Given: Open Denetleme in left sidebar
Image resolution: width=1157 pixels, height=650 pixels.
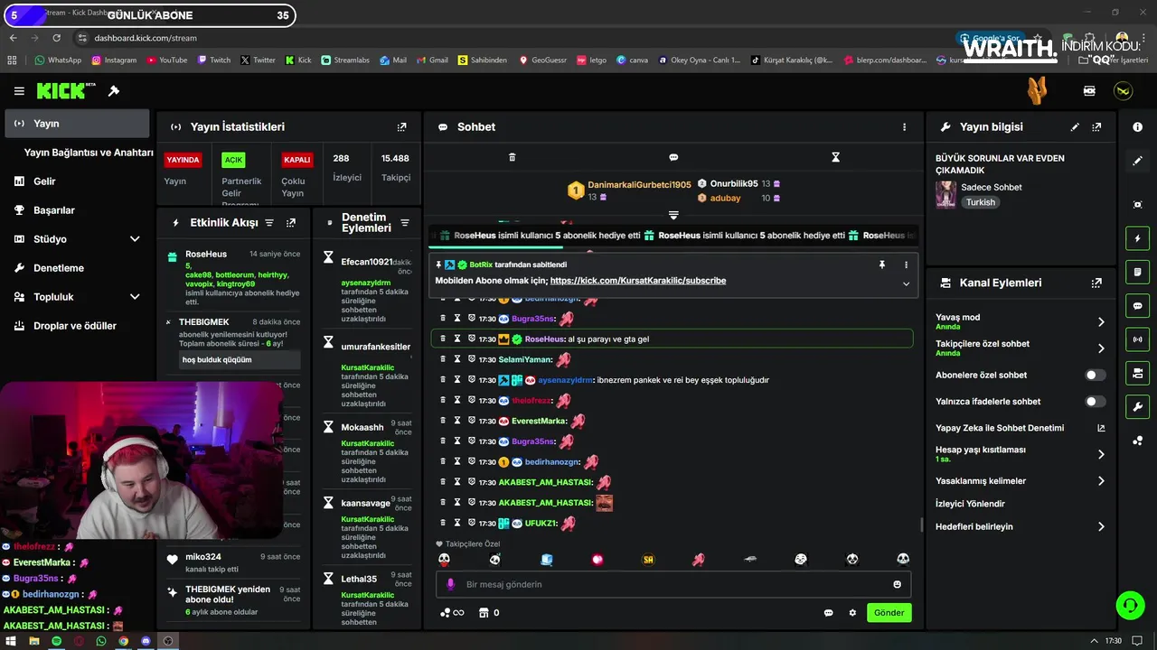Looking at the screenshot, I should coord(77,268).
